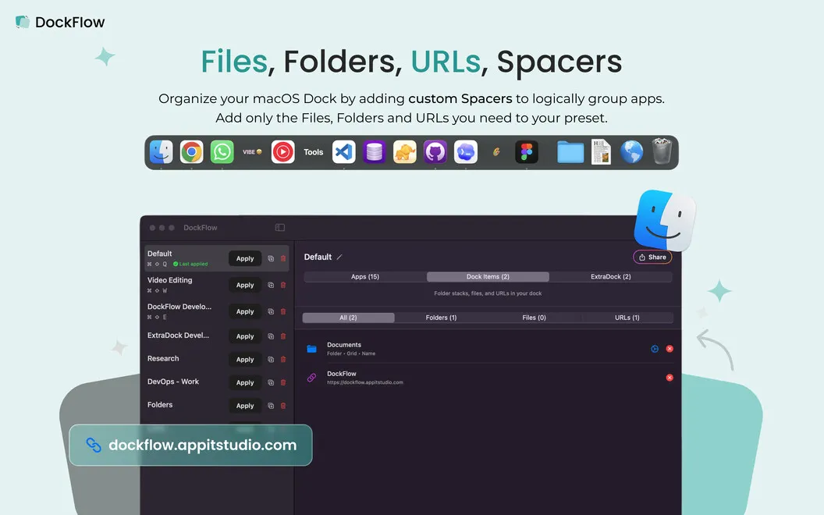Open the dockflow.appitstudio.com link banner
This screenshot has height=515, width=824.
(x=190, y=445)
